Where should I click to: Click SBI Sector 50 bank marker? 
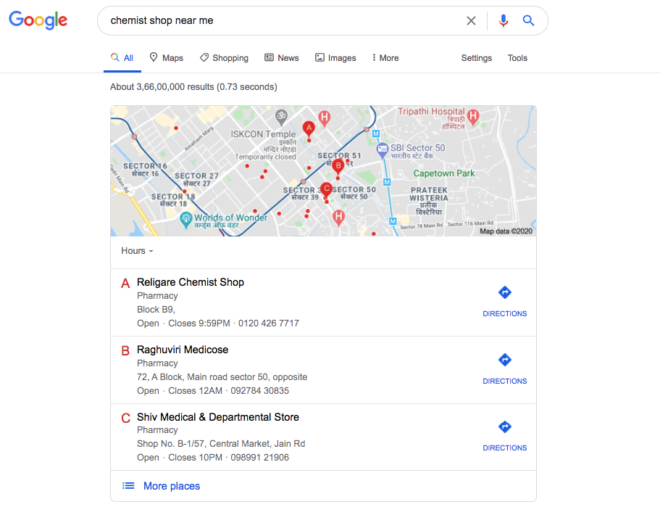(383, 150)
